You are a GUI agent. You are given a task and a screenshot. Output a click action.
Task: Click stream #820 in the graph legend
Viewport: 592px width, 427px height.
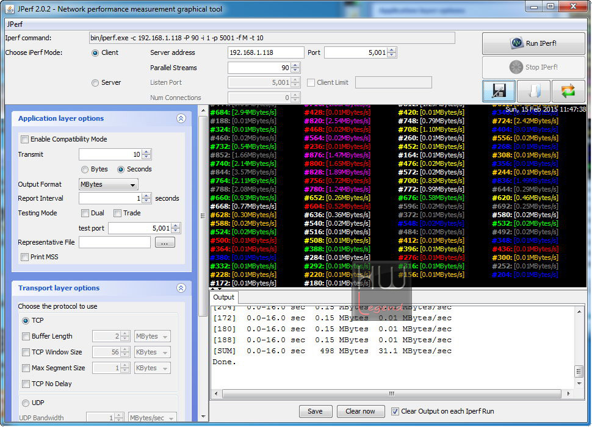point(337,121)
